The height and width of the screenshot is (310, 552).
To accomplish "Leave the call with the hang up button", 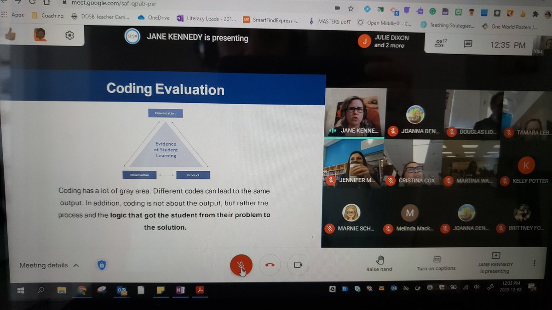I will [x=270, y=265].
